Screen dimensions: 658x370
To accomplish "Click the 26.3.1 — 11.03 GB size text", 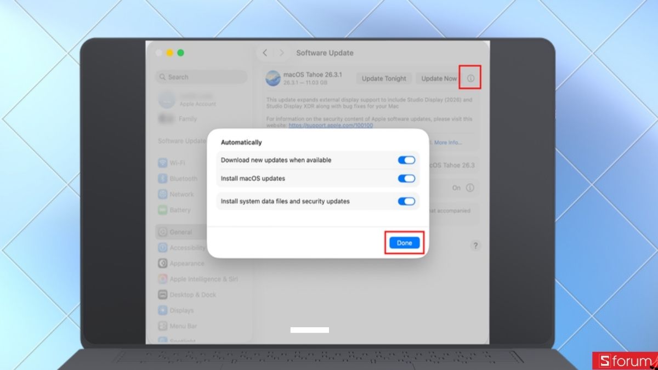I will [305, 83].
